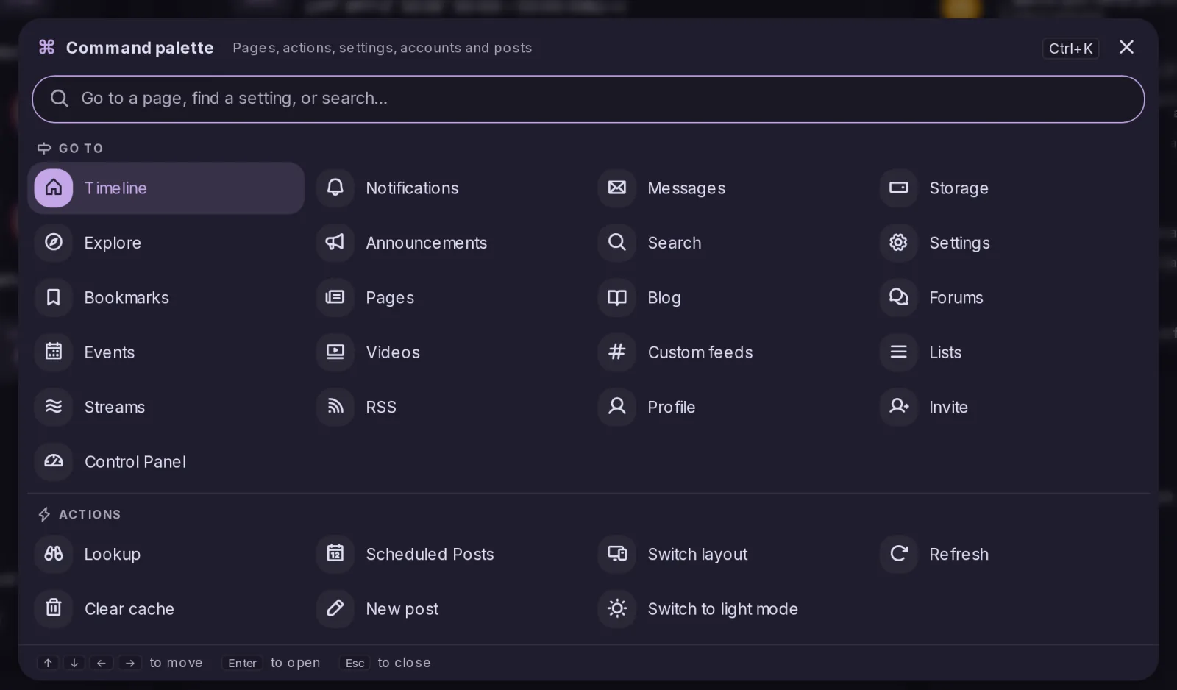This screenshot has height=690, width=1177.
Task: Focus the command palette search field
Action: coord(588,99)
